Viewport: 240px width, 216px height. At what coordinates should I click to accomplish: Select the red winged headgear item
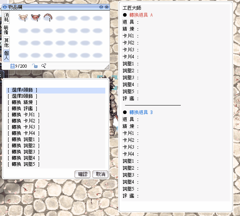[x=35, y=17]
